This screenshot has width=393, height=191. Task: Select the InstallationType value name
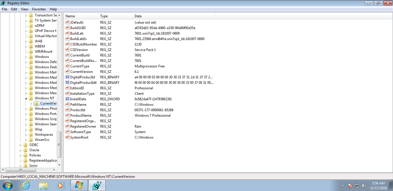pyautogui.click(x=82, y=94)
